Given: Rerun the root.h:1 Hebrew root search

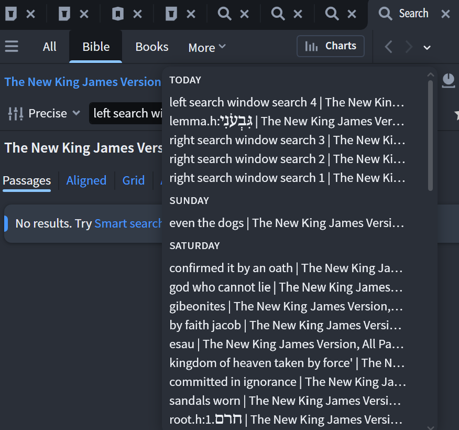Looking at the screenshot, I should pos(287,420).
